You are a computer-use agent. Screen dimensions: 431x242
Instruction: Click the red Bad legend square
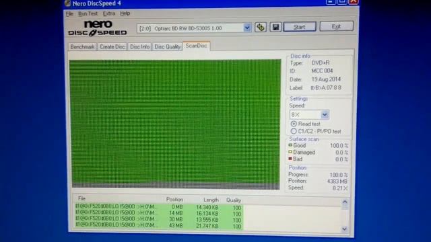[290, 159]
